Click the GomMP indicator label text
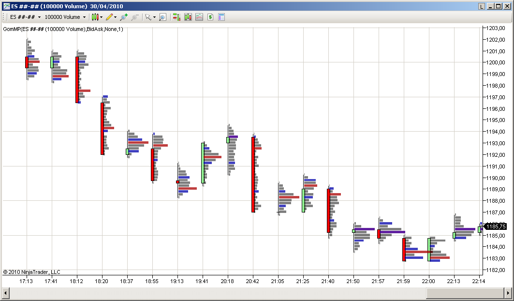Image resolution: width=514 pixels, height=301 pixels. (63, 29)
